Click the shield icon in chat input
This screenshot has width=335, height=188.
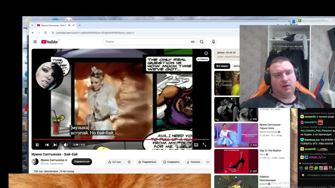click(x=303, y=175)
